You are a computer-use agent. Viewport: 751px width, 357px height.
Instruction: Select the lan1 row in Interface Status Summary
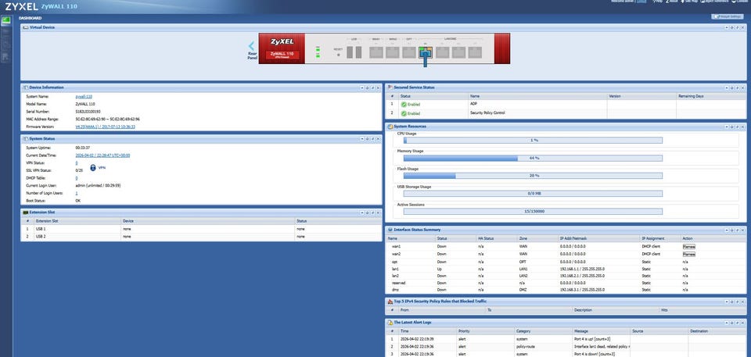(x=565, y=269)
